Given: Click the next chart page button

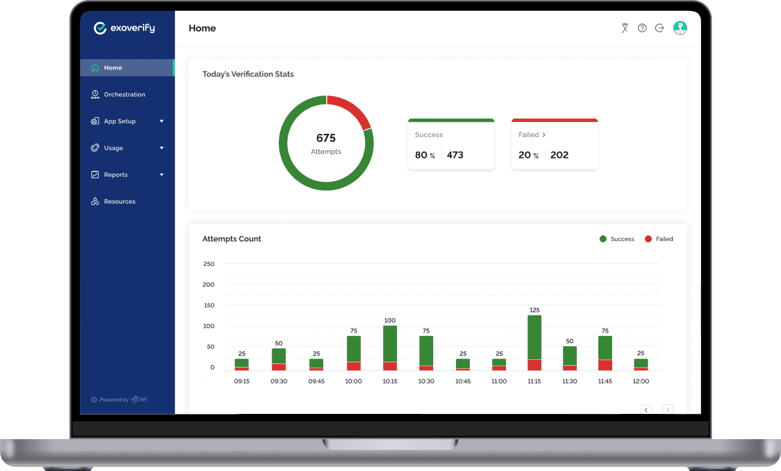Looking at the screenshot, I should tap(667, 410).
